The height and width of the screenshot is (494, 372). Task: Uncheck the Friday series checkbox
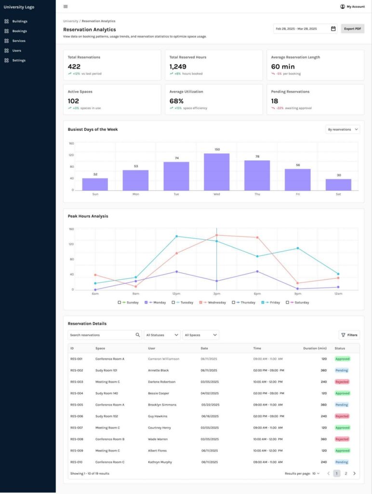[x=263, y=302]
